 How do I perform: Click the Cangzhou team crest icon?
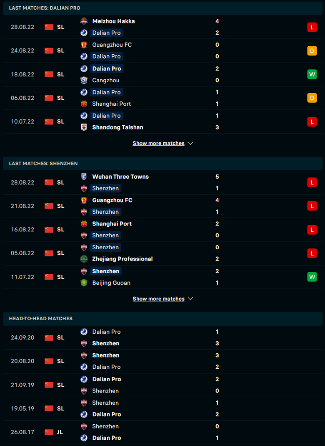point(84,80)
